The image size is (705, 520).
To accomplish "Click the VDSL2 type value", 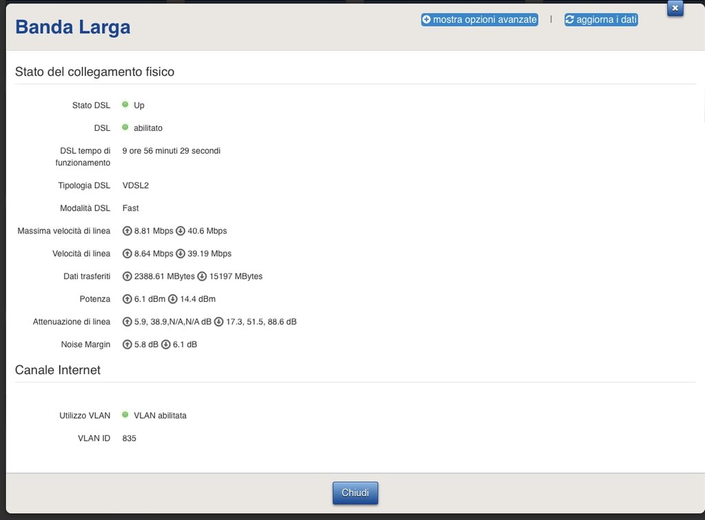I will [x=136, y=185].
